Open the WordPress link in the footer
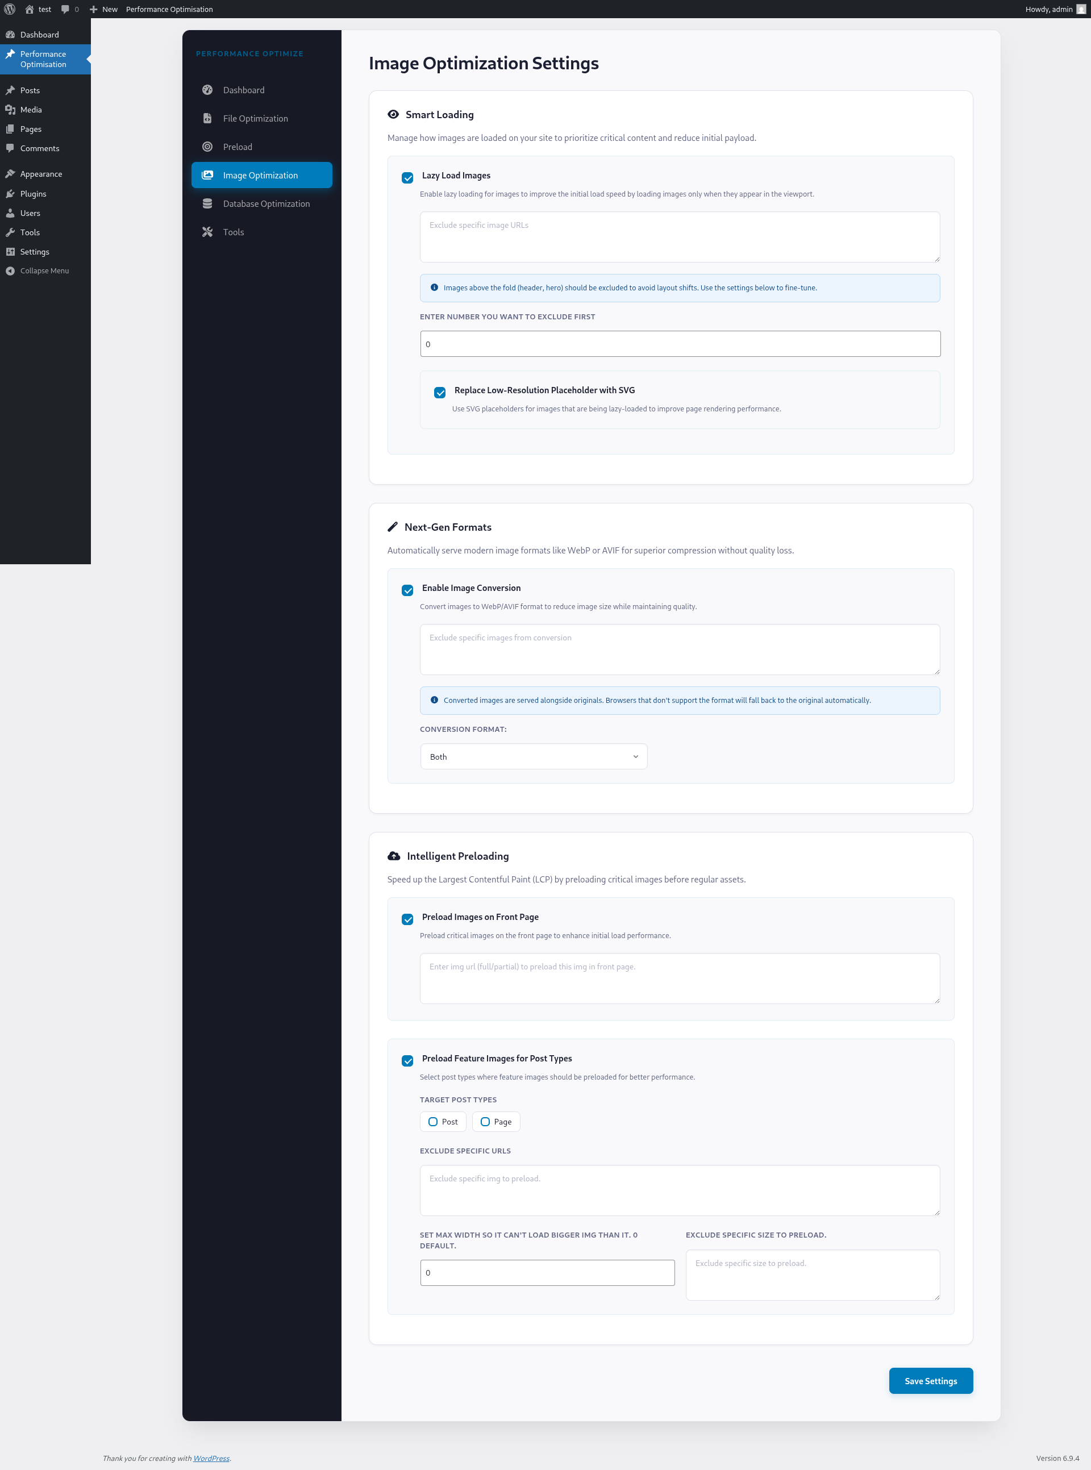Screen dimensions: 1091x1470 point(211,1458)
